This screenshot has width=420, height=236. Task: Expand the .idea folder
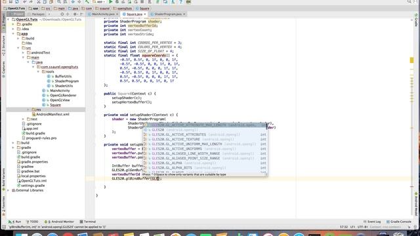pos(13,29)
